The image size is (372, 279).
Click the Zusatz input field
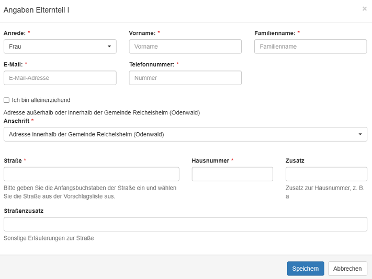(x=326, y=174)
